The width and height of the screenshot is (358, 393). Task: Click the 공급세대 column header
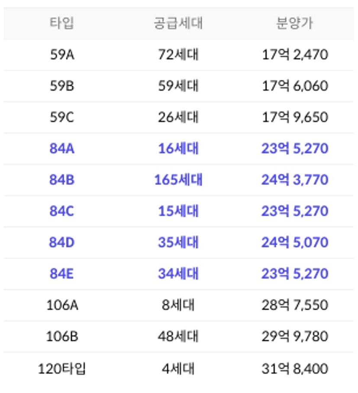(x=178, y=23)
